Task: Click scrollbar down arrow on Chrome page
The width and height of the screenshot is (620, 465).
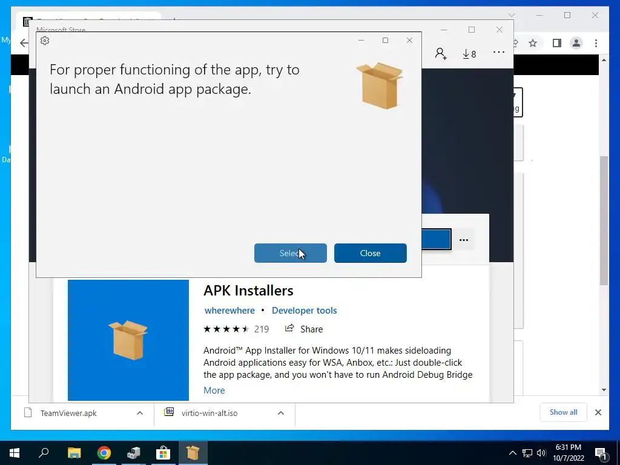Action: click(x=604, y=390)
